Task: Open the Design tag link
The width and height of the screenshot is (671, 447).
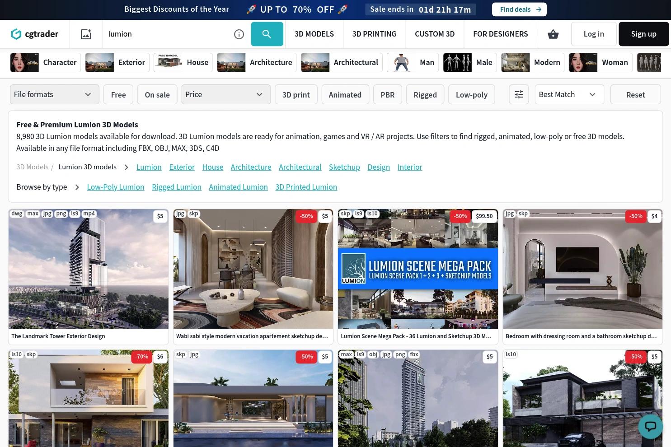Action: pos(379,167)
